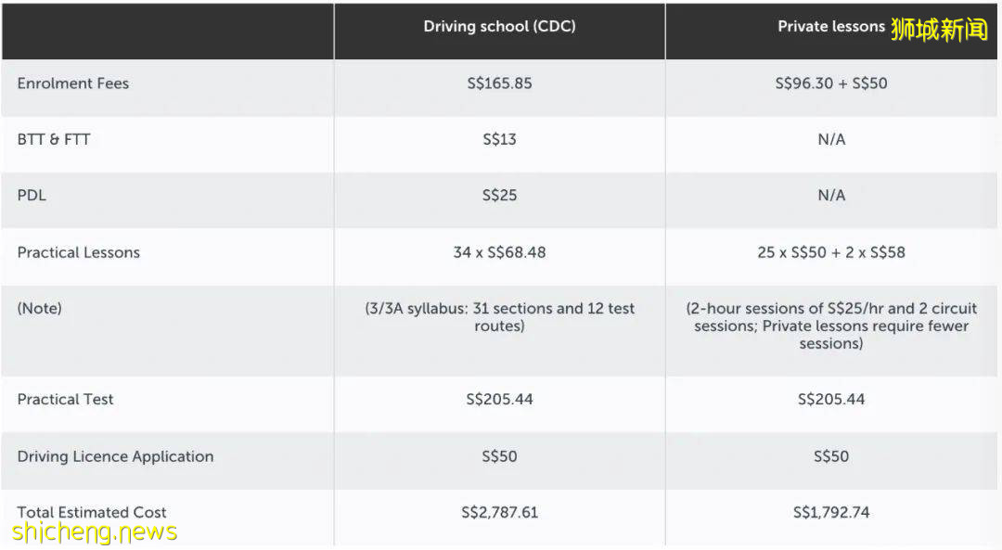Select the Enrolment Fees row label
This screenshot has width=1002, height=550.
tap(73, 83)
